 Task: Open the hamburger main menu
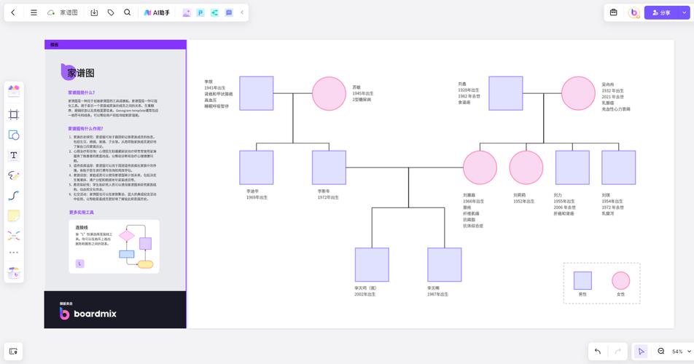click(34, 12)
